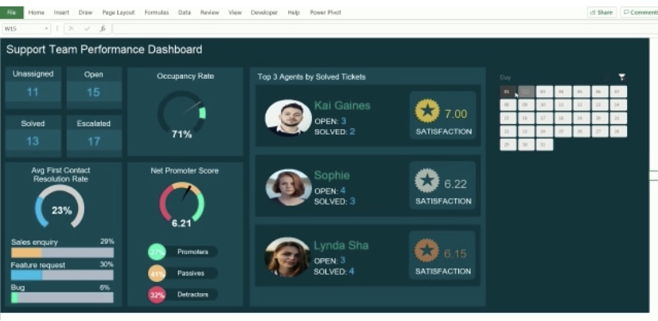Click the Enter checkmark icon
This screenshot has height=321, width=658.
pos(88,29)
